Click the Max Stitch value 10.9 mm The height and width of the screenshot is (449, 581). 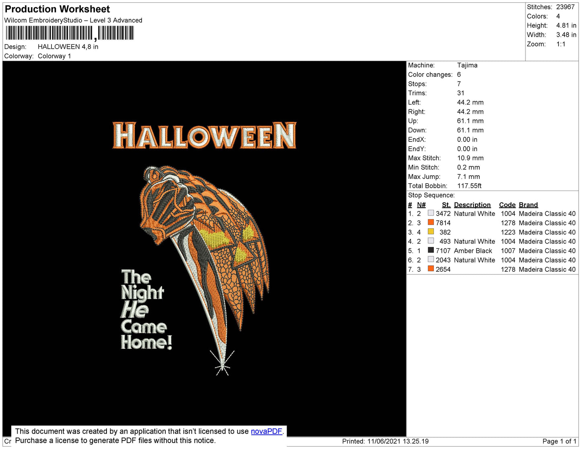coord(470,158)
